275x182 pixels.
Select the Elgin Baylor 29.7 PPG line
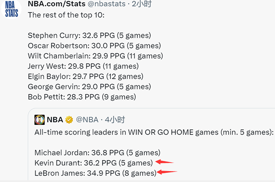point(86,76)
